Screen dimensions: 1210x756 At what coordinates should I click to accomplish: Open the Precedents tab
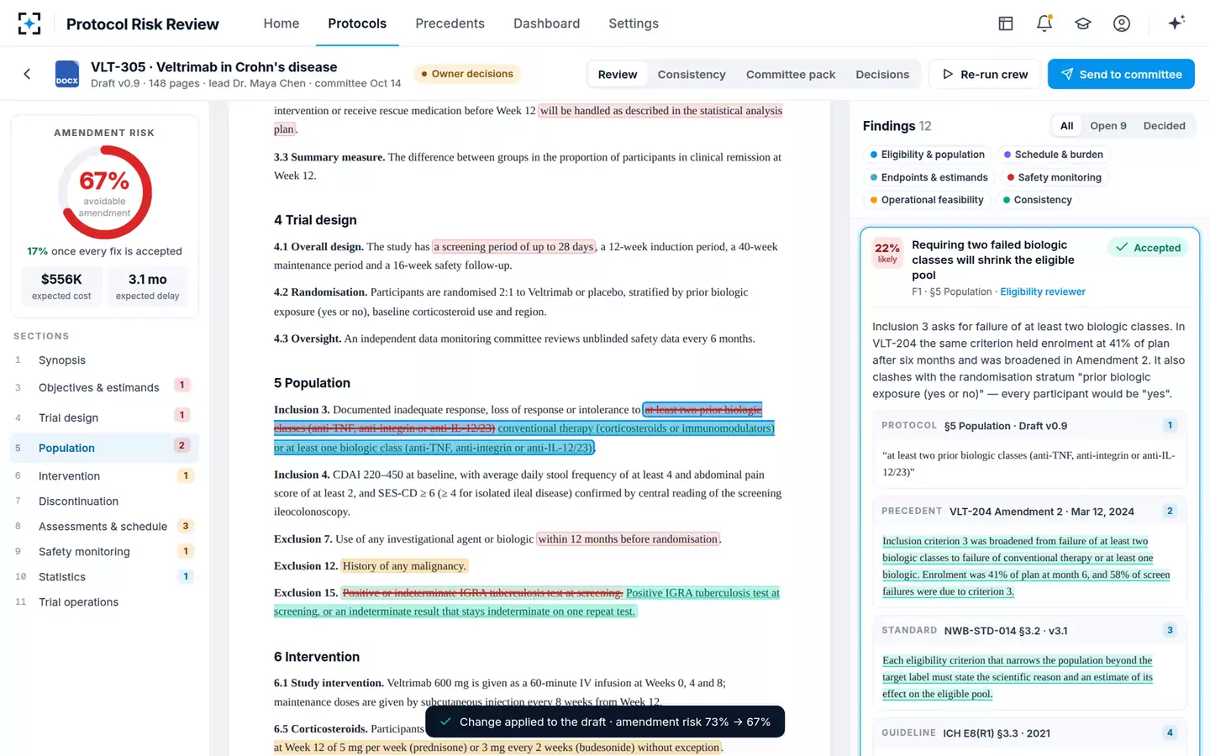(x=450, y=24)
